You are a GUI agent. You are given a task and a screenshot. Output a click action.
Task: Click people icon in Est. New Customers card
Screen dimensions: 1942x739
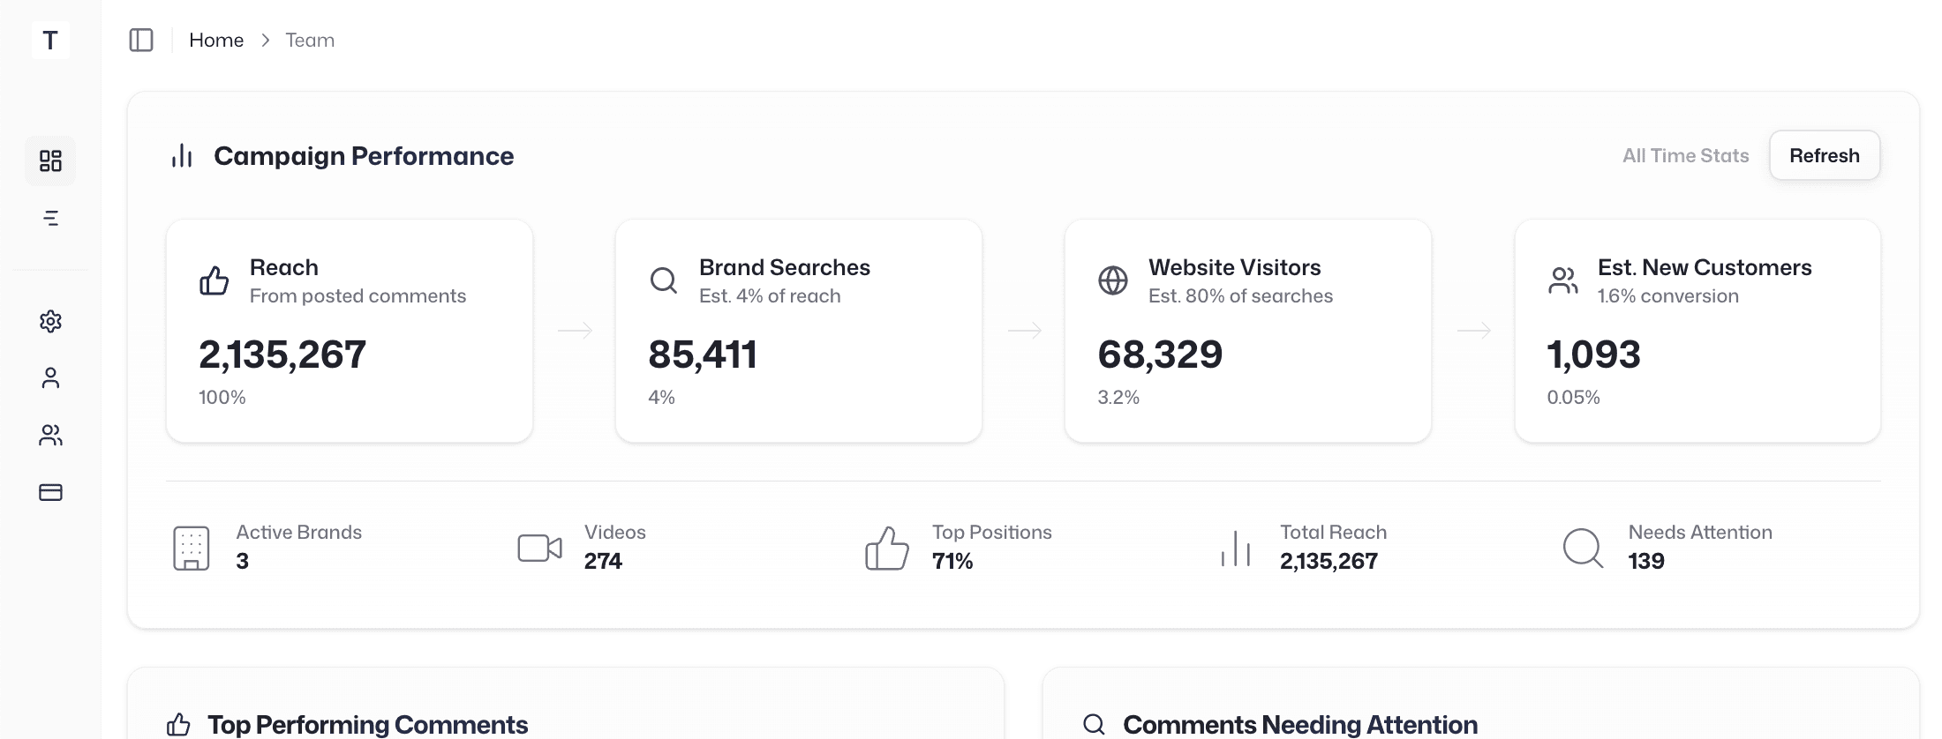pos(1562,280)
